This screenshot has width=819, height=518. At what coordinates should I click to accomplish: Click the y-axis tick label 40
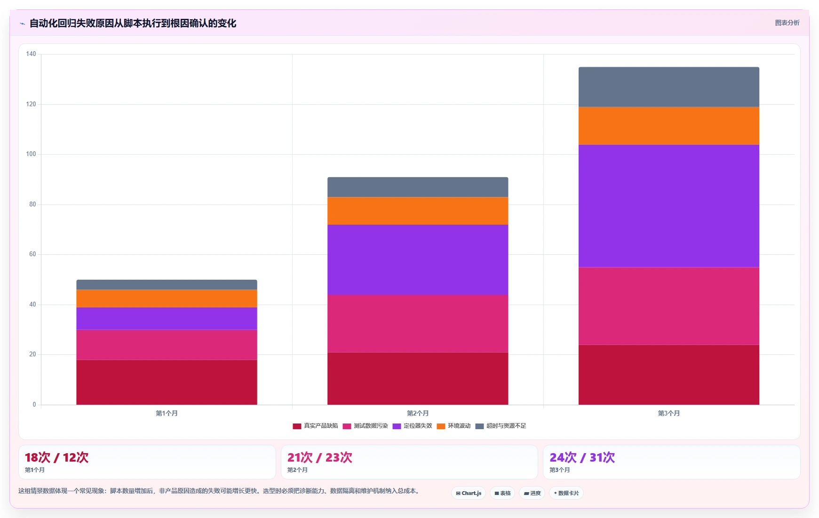coord(32,305)
